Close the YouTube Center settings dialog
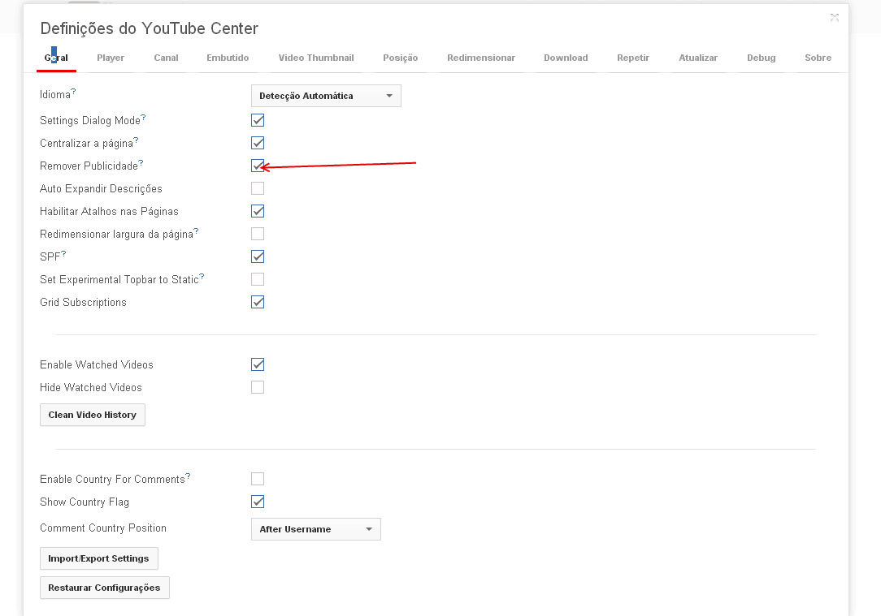Viewport: 881px width, 616px height. (835, 18)
